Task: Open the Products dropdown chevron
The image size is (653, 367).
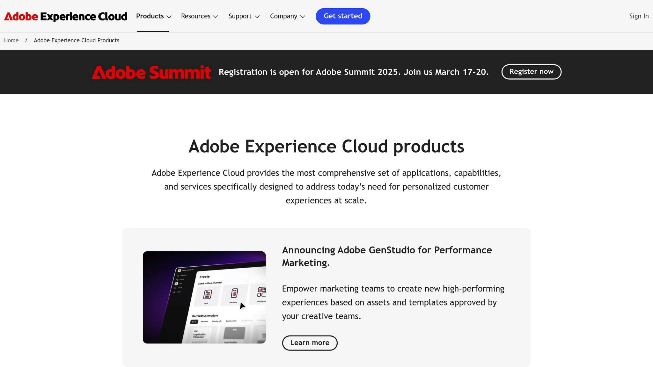Action: click(169, 17)
